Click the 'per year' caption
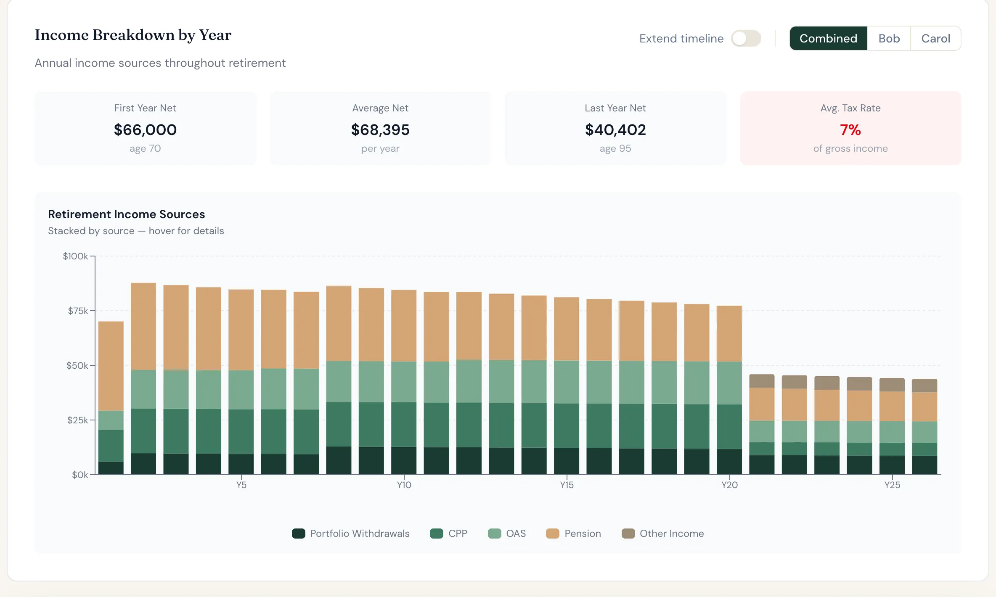 click(x=380, y=148)
